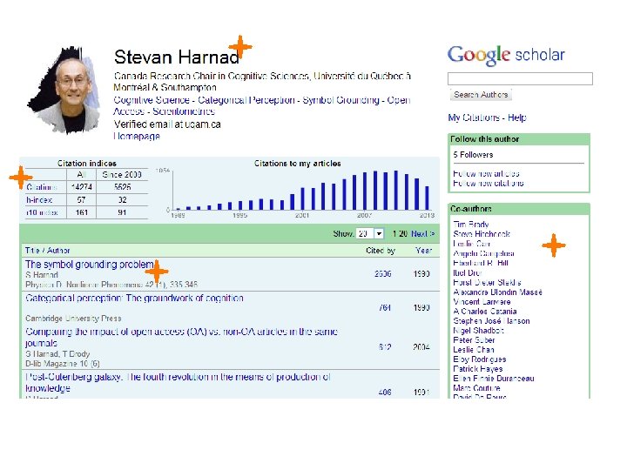Open co-author Vincent Larivière

[x=482, y=302]
